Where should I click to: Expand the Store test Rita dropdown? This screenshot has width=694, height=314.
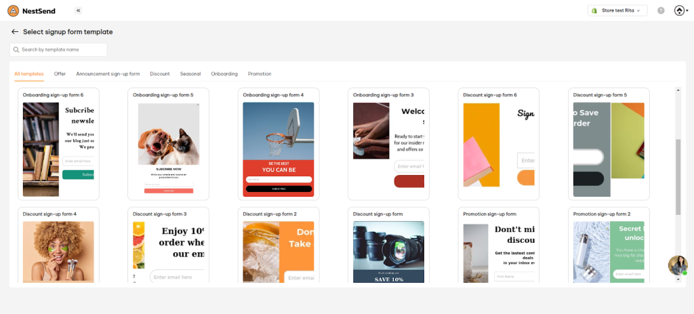[617, 11]
